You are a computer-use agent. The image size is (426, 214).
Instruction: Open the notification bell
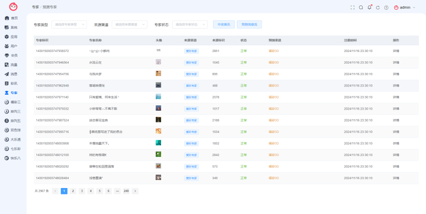(x=369, y=7)
